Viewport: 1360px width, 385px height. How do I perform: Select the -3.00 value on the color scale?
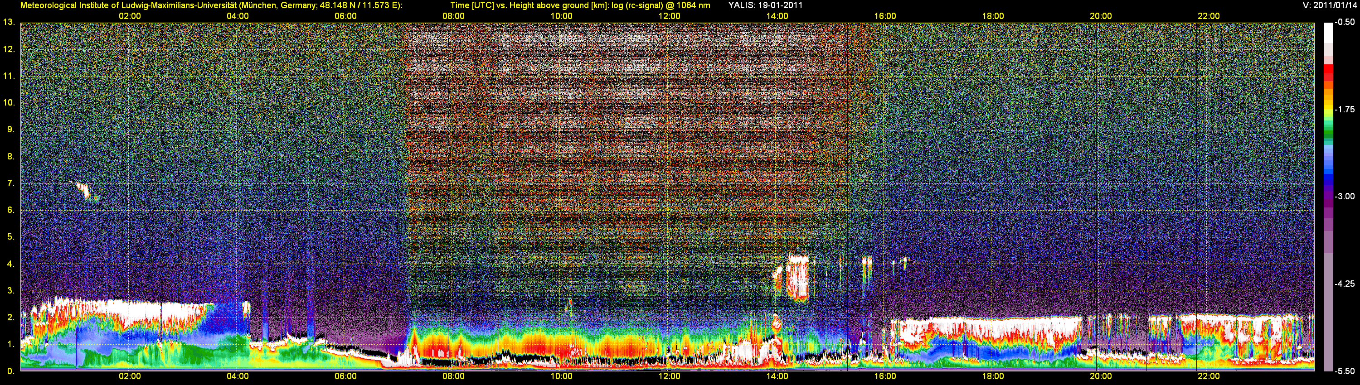[1344, 196]
